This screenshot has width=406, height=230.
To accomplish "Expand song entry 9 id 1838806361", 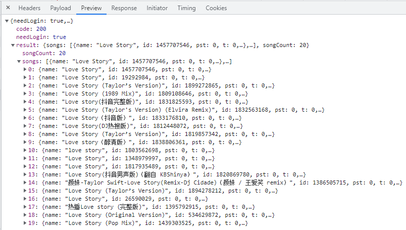I will tap(25, 142).
